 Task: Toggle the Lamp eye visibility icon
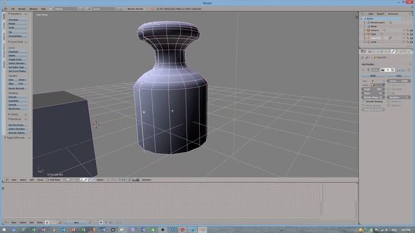404,41
